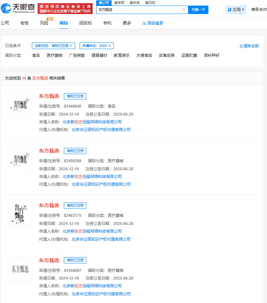The height and width of the screenshot is (303, 267).
Task: Switch to the 专利 tab
Action: tap(107, 23)
